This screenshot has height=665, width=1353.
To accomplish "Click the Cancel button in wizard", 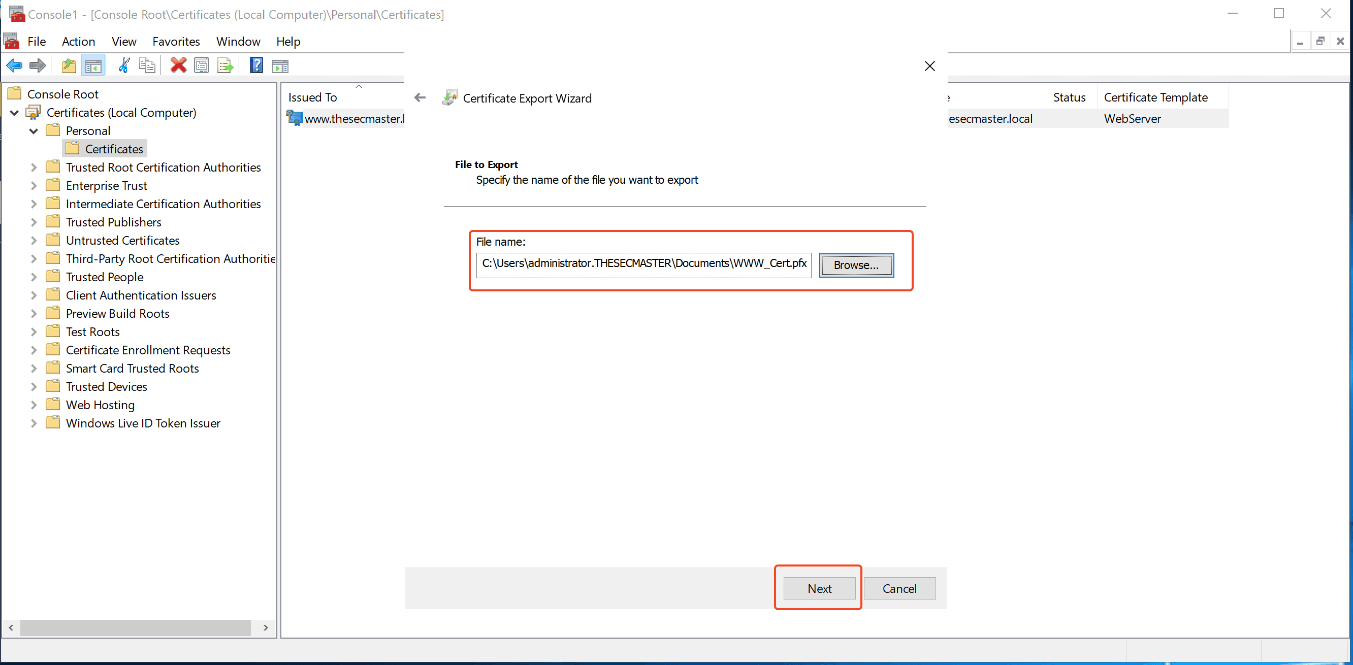I will click(x=899, y=588).
